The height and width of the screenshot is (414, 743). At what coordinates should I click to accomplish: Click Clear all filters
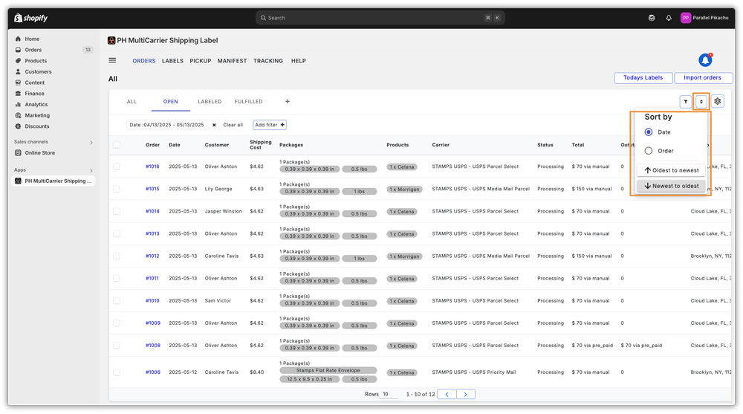click(x=233, y=125)
